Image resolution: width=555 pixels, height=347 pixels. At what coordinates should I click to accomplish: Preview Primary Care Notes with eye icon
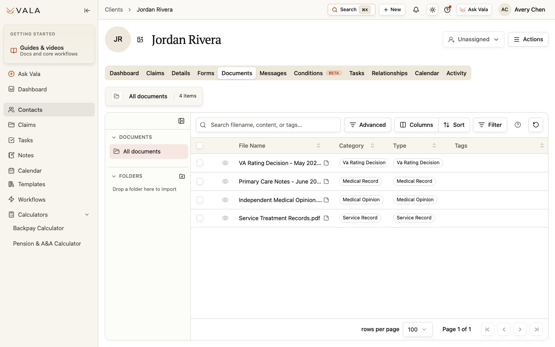pyautogui.click(x=225, y=181)
